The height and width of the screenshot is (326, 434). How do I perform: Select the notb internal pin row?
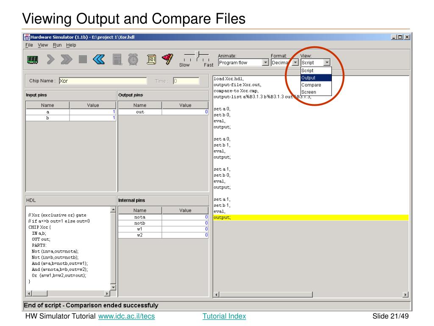[163, 223]
